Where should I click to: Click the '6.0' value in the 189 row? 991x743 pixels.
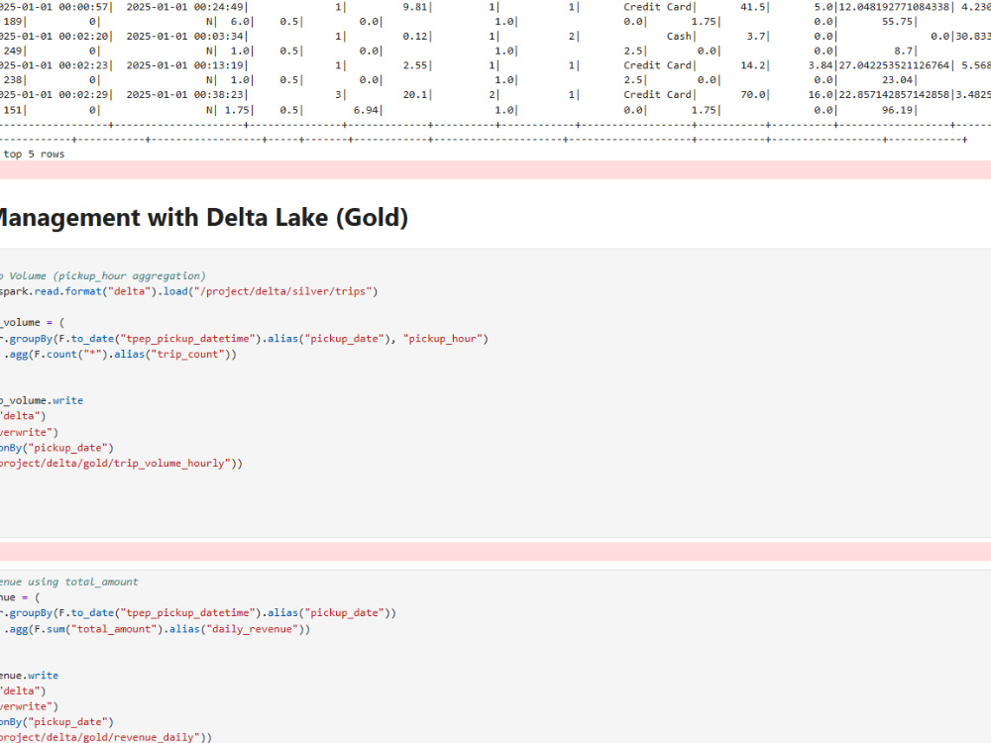click(240, 22)
